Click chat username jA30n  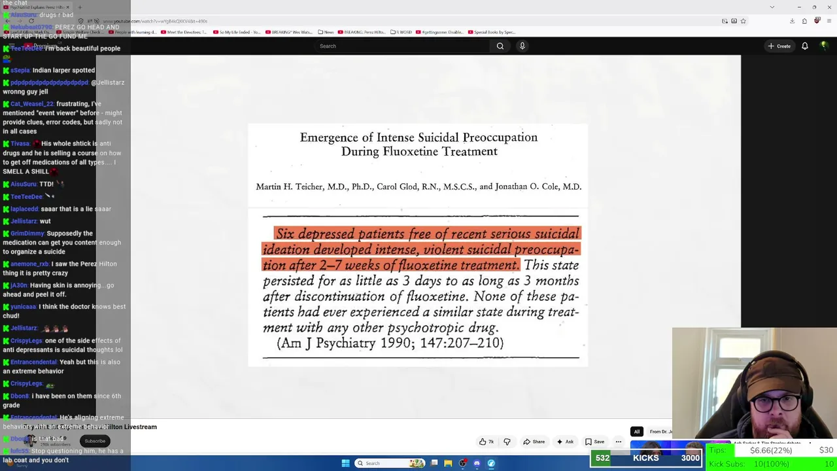click(19, 286)
